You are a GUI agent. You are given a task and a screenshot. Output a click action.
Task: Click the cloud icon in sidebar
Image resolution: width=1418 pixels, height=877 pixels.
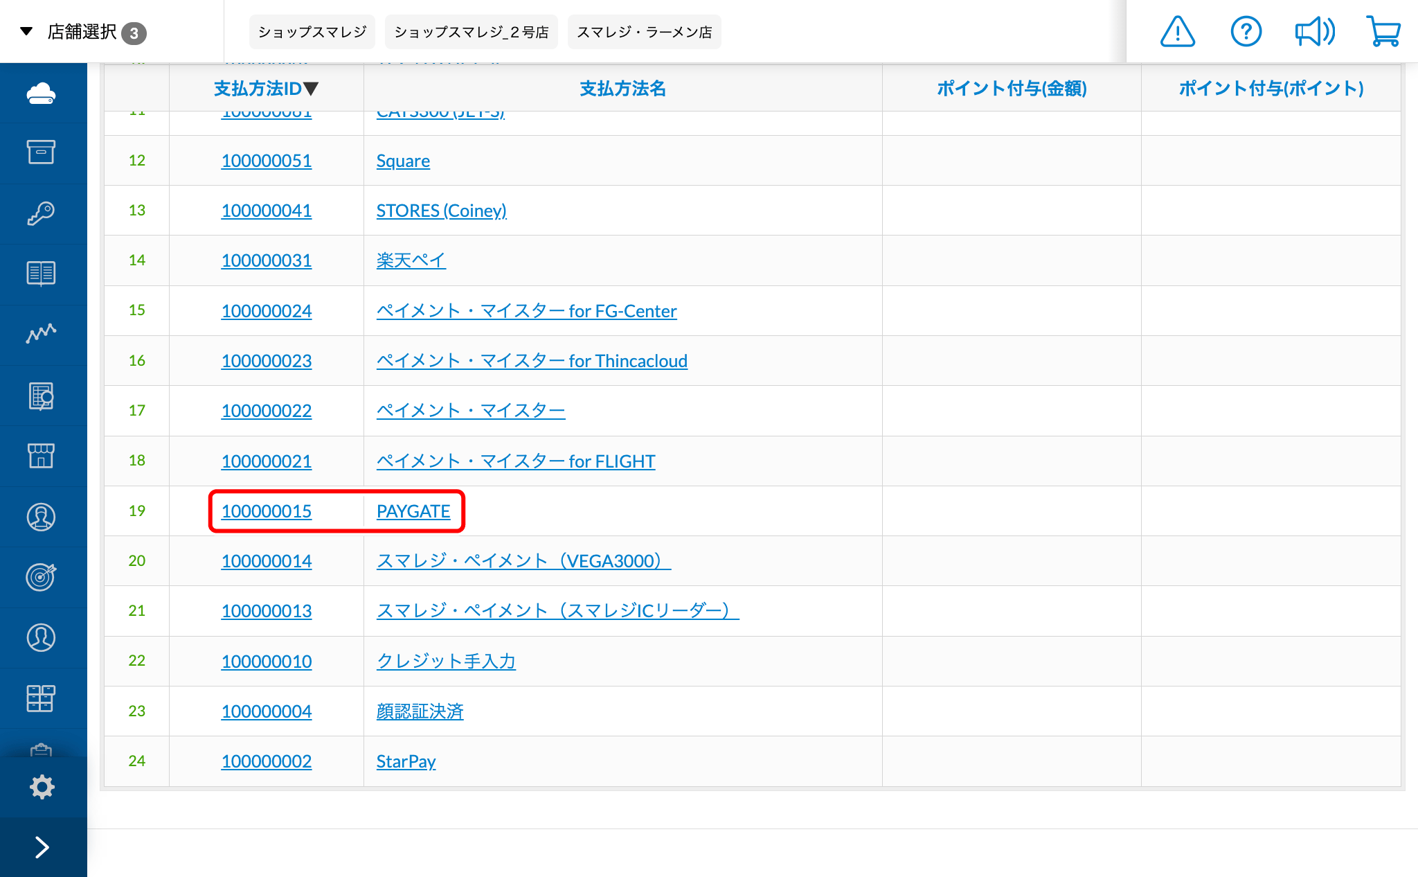[42, 93]
